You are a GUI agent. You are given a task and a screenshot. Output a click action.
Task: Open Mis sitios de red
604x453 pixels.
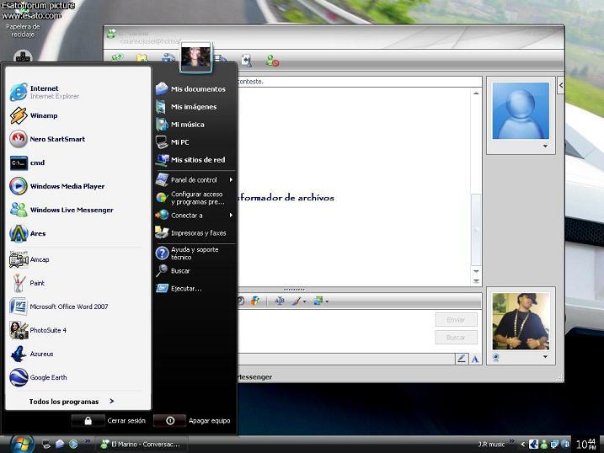(x=195, y=160)
